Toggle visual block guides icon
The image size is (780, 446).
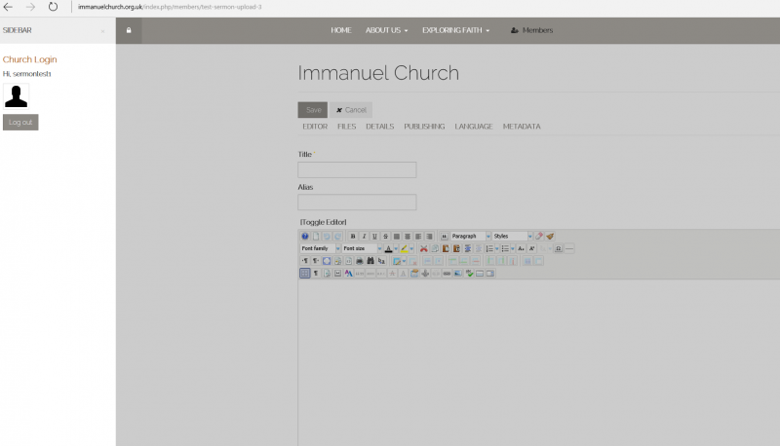click(x=305, y=274)
